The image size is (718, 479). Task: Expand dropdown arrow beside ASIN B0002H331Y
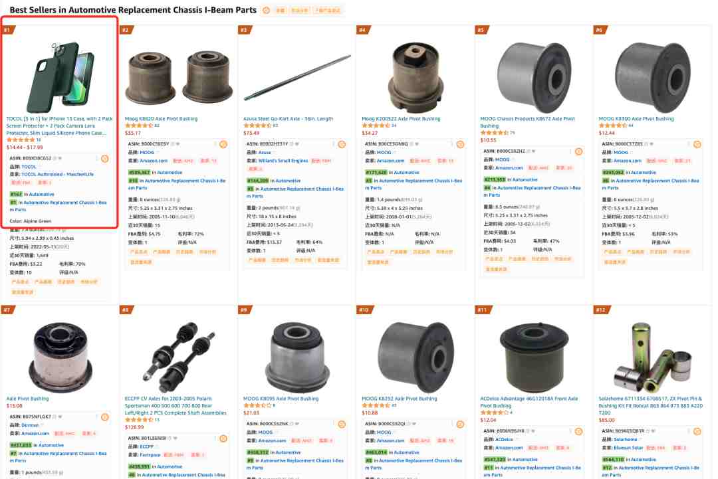click(297, 144)
